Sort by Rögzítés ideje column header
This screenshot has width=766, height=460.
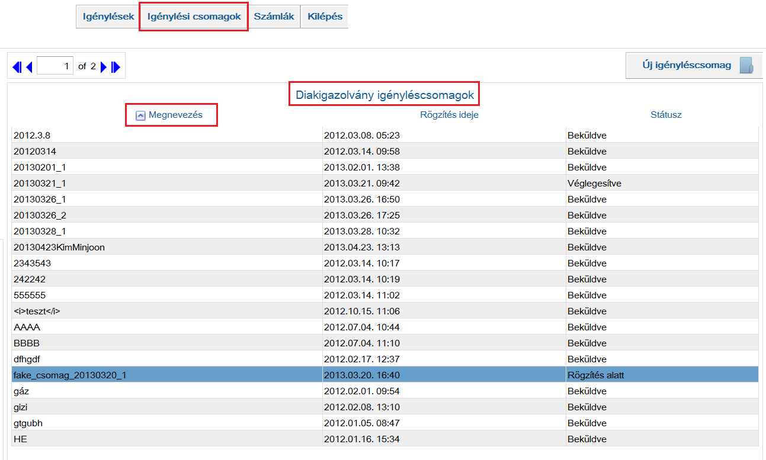[x=449, y=115]
